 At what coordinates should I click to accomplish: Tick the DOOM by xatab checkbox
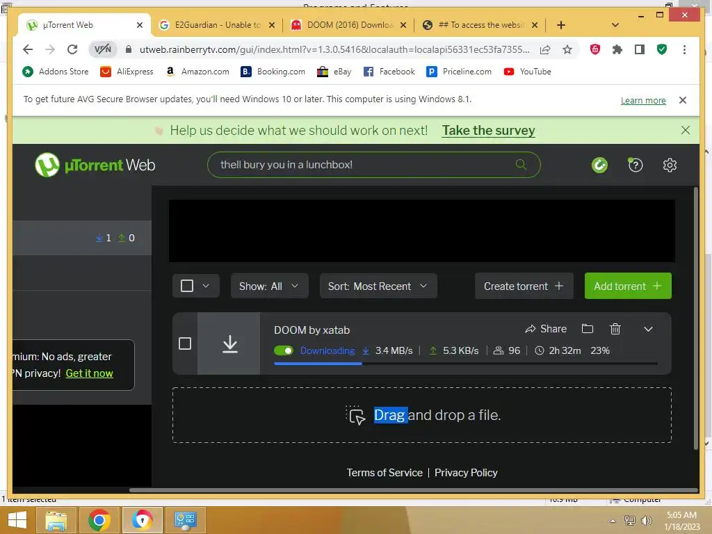[x=184, y=343]
